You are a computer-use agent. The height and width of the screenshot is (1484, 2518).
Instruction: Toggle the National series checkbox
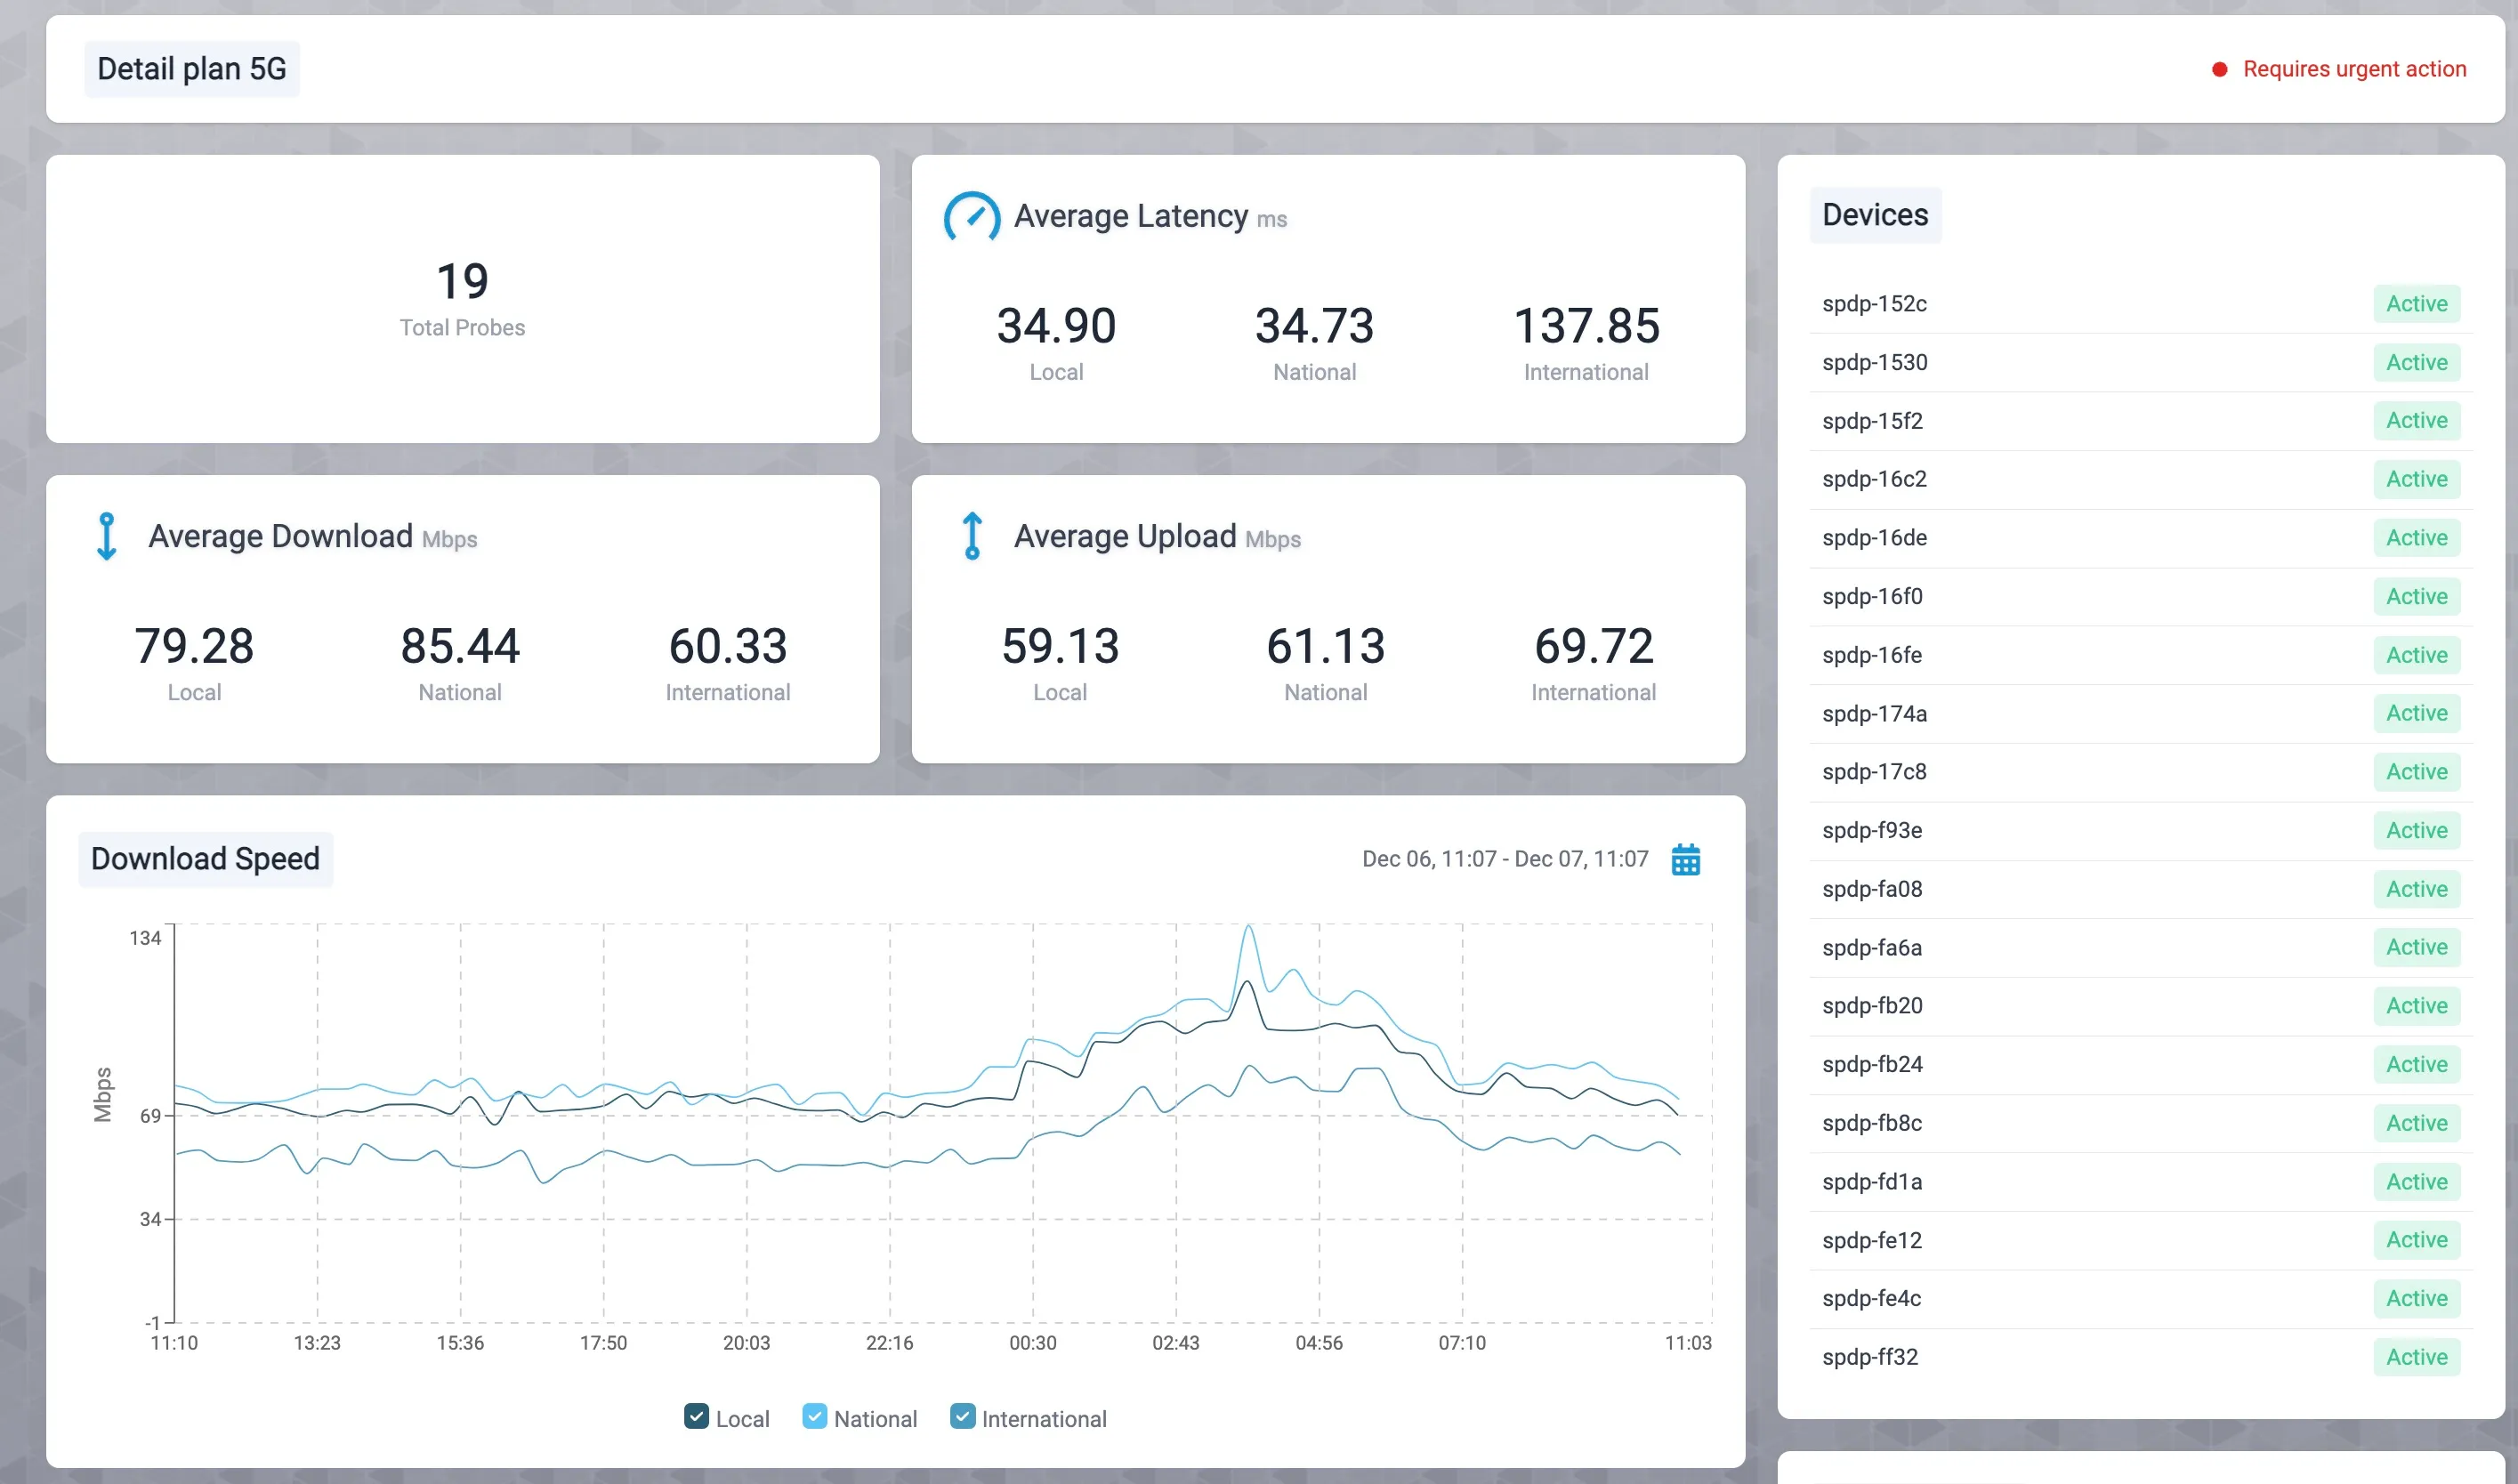(815, 1416)
